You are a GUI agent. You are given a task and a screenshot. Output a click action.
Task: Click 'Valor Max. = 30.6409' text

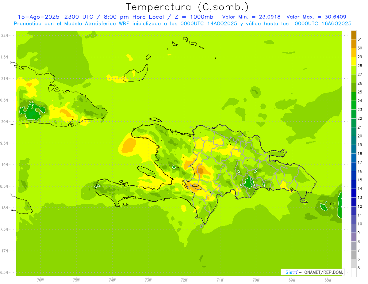click(316, 17)
